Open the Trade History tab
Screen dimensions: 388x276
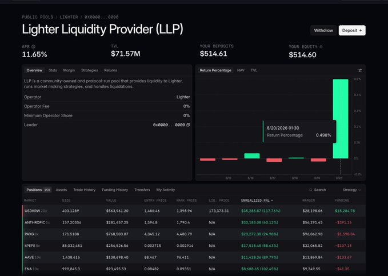[85, 190]
